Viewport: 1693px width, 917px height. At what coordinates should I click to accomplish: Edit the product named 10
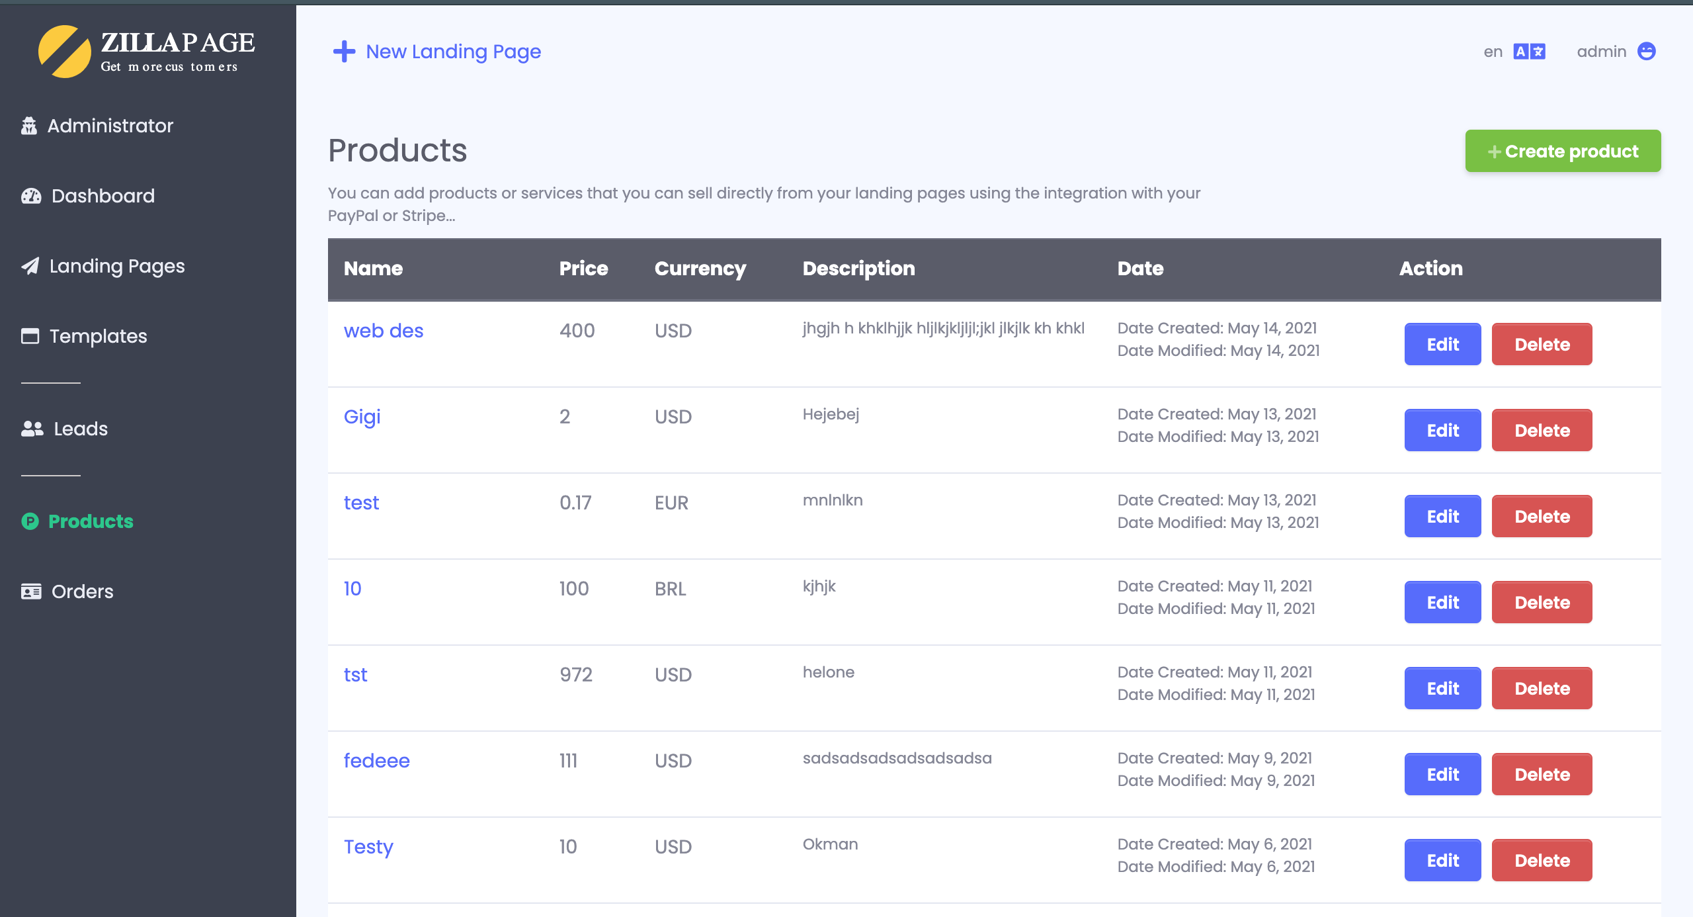tap(1442, 602)
